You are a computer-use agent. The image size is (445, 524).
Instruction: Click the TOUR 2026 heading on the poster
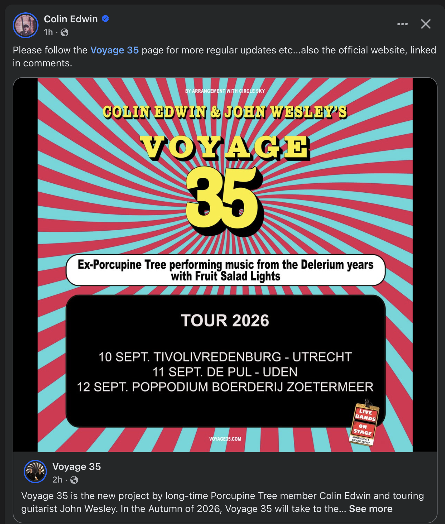point(225,321)
